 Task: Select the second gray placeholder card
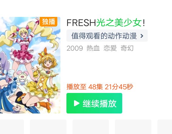pos(48,127)
